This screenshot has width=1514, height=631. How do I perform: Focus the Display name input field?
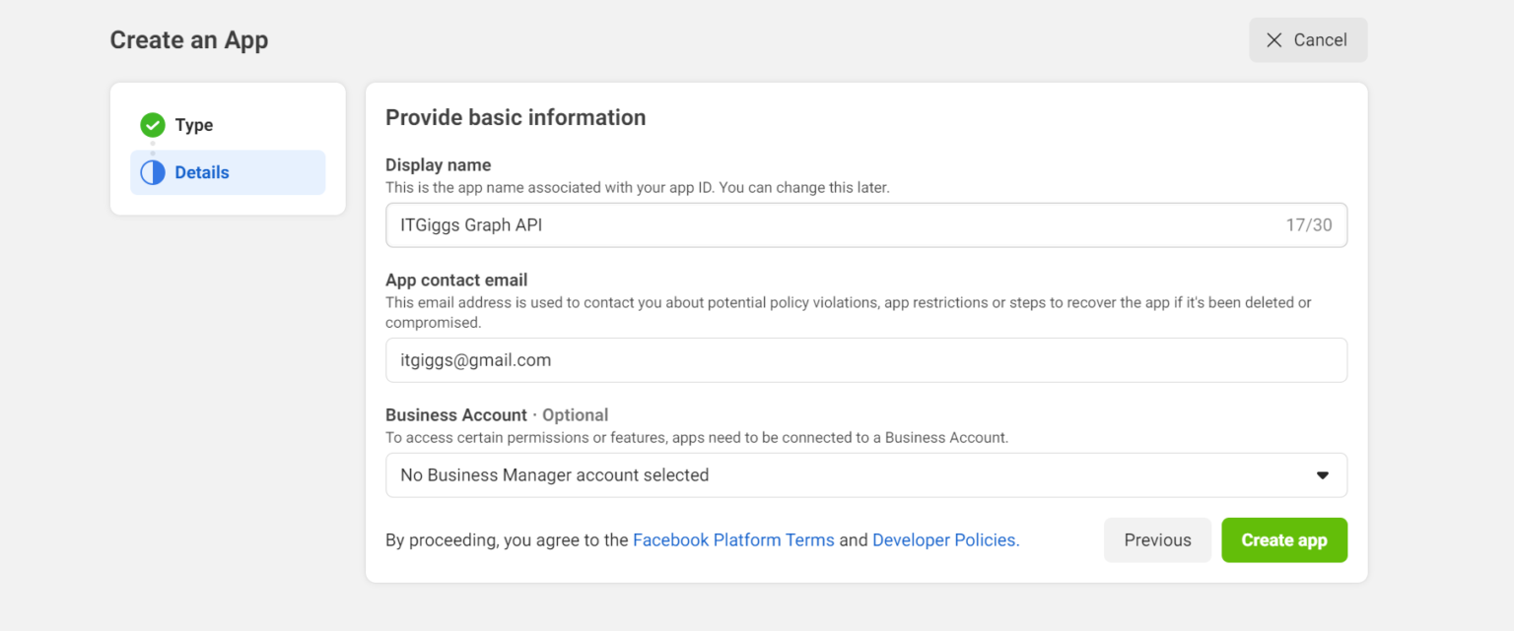tap(865, 225)
